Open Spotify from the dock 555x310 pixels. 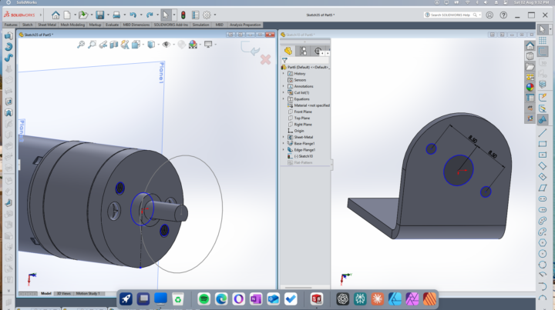pyautogui.click(x=203, y=299)
